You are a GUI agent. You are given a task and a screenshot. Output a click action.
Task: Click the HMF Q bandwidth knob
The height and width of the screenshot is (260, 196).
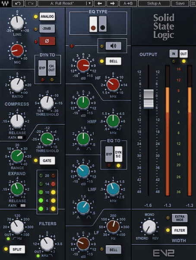pos(83,139)
